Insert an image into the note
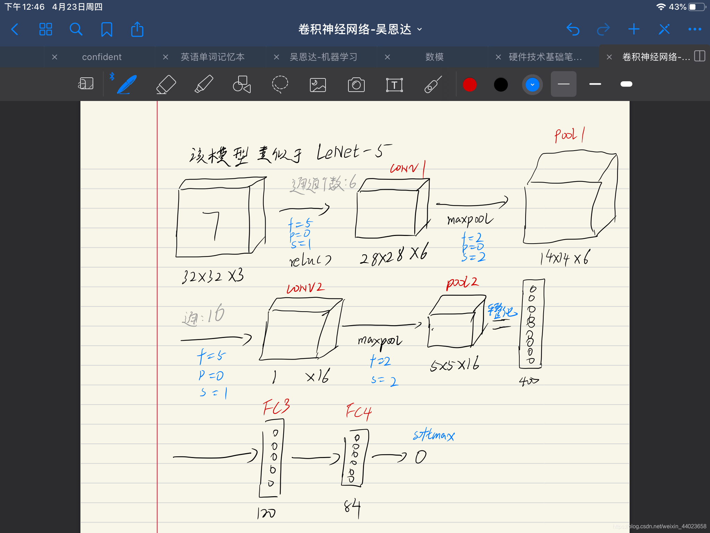The height and width of the screenshot is (533, 710). click(318, 84)
